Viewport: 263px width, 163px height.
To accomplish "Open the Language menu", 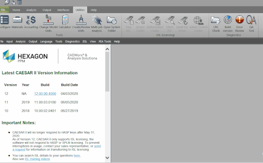I will [46, 41].
